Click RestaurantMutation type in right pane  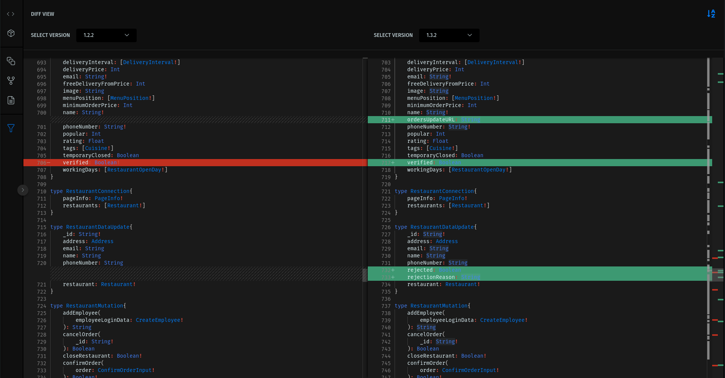pyautogui.click(x=440, y=306)
